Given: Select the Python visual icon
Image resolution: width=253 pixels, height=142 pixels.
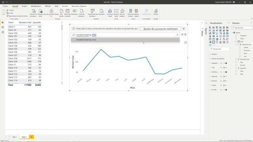Looking at the screenshot, I should (224, 39).
